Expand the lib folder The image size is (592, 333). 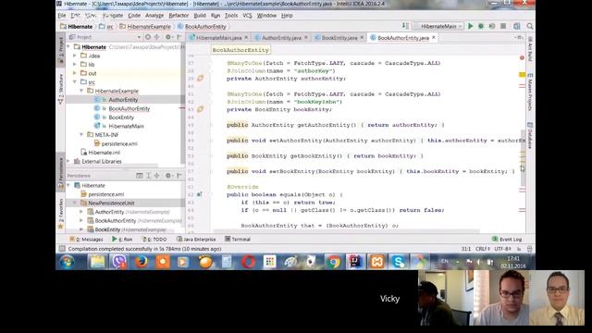(x=75, y=64)
